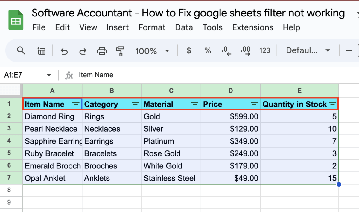359x212 pixels.
Task: Open more number formats 123
Action: click(265, 51)
